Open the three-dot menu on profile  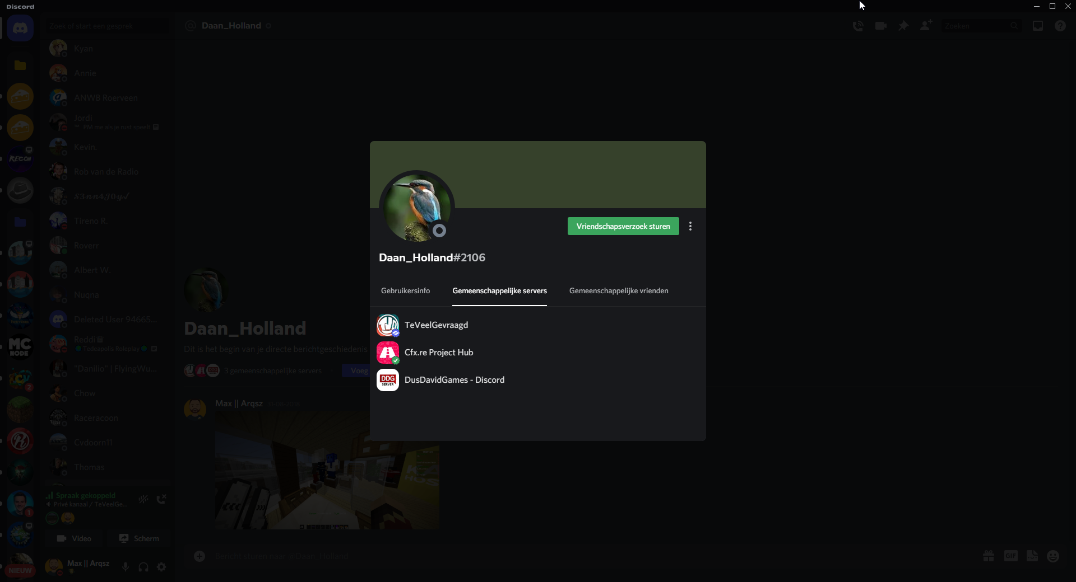pyautogui.click(x=690, y=226)
